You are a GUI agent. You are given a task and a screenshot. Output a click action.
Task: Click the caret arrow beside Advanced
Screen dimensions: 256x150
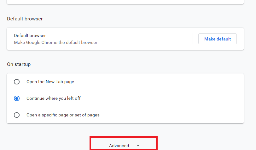coord(138,146)
